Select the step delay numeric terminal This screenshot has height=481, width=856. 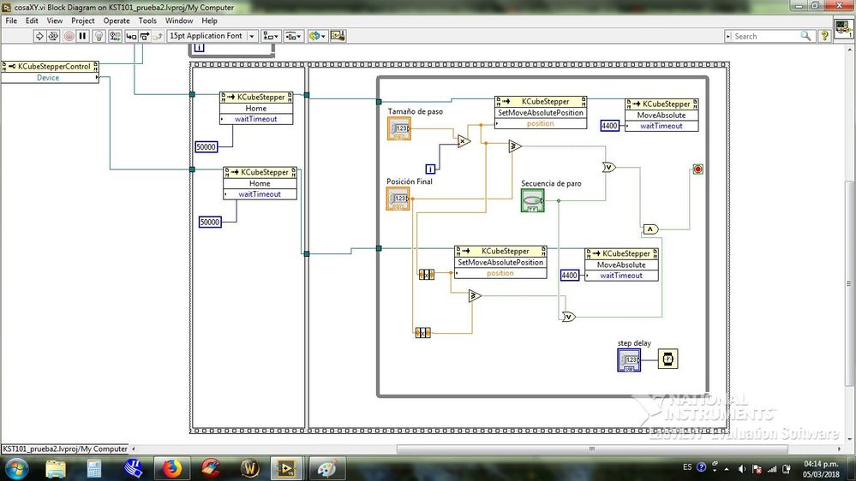click(630, 360)
